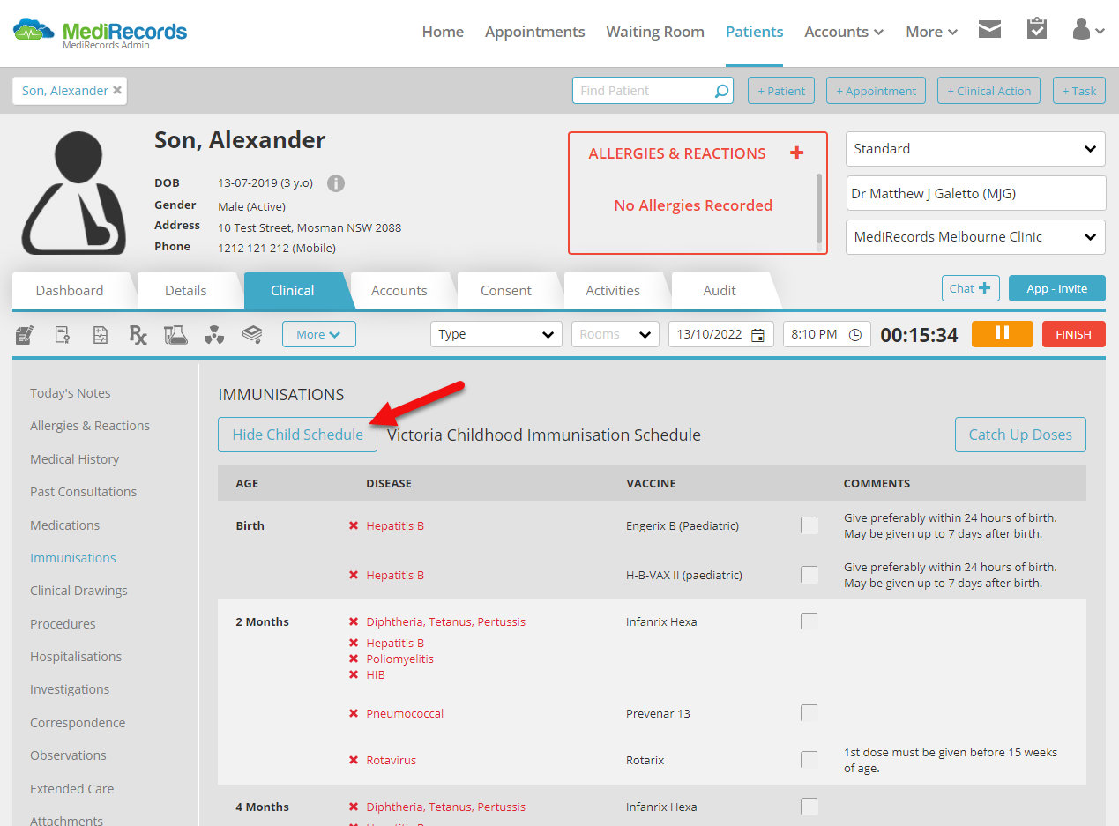1119x826 pixels.
Task: Tick the Rotarix checkbox
Action: point(809,760)
